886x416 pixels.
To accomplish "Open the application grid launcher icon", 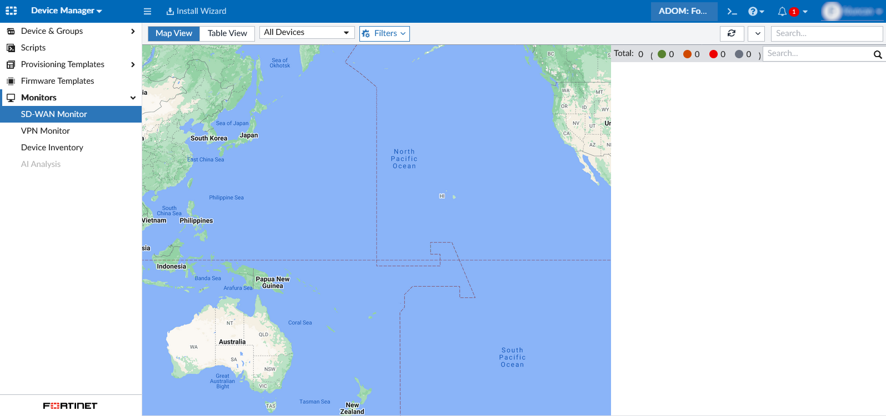I will pos(11,11).
